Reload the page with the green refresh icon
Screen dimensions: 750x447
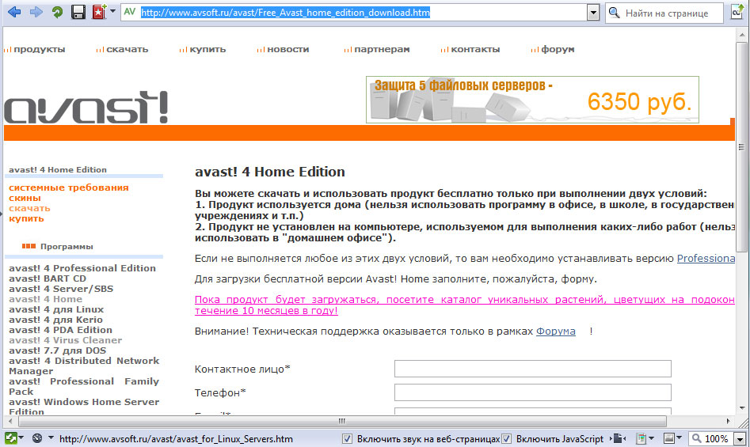[x=57, y=12]
